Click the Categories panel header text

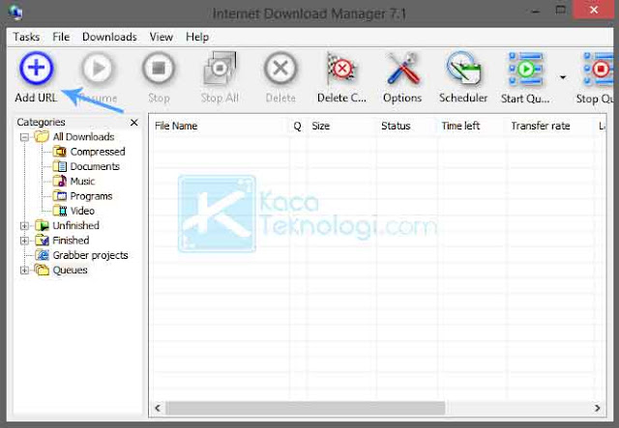41,123
